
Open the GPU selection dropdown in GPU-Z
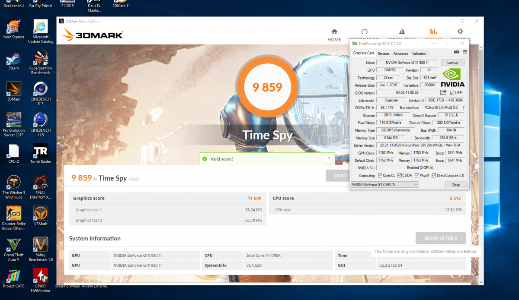(x=384, y=185)
